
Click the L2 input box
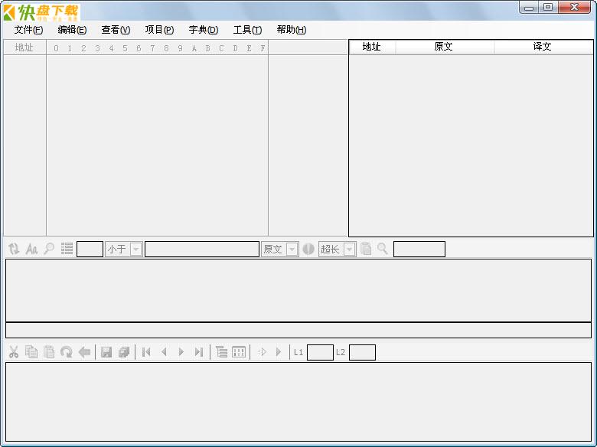pyautogui.click(x=362, y=352)
